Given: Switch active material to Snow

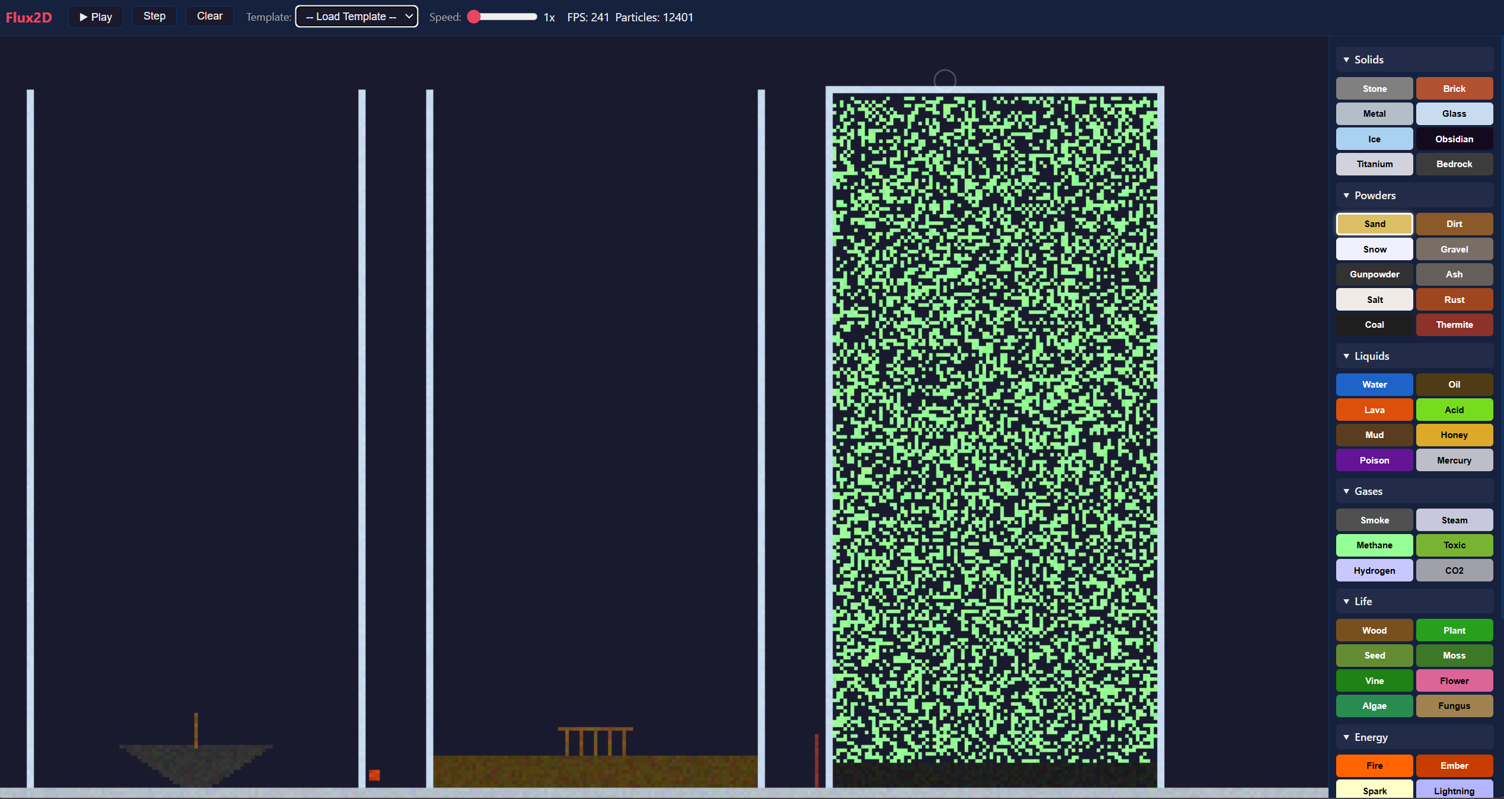Looking at the screenshot, I should click(x=1374, y=249).
